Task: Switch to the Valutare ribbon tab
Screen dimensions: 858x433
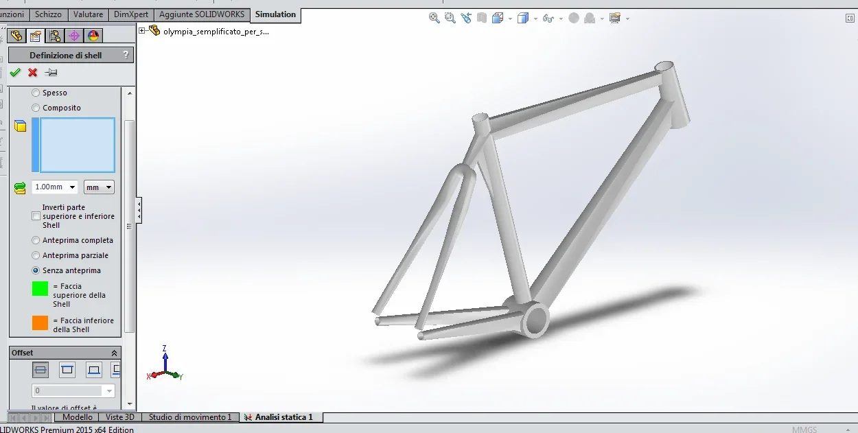Action: click(88, 14)
